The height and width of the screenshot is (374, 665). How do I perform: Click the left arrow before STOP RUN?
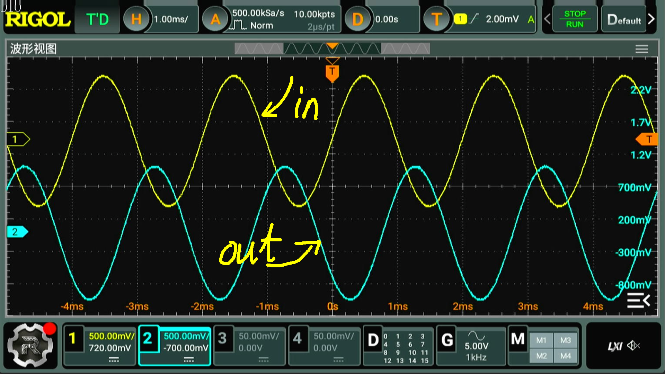tap(547, 19)
